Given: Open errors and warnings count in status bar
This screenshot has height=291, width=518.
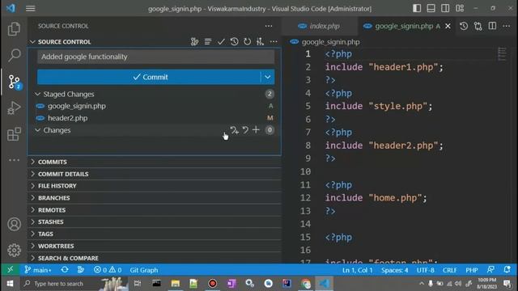Looking at the screenshot, I should [x=108, y=270].
